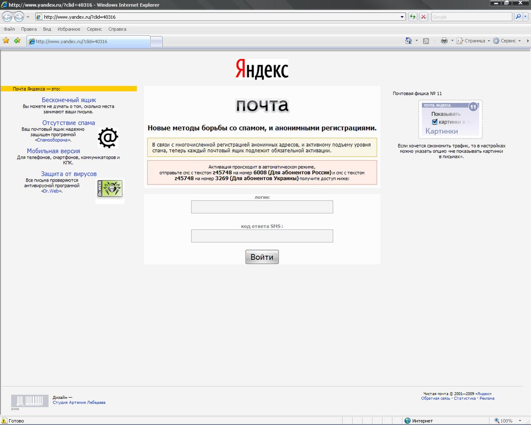The image size is (531, 425).
Task: Click the код ответа SMS field
Action: 262,236
